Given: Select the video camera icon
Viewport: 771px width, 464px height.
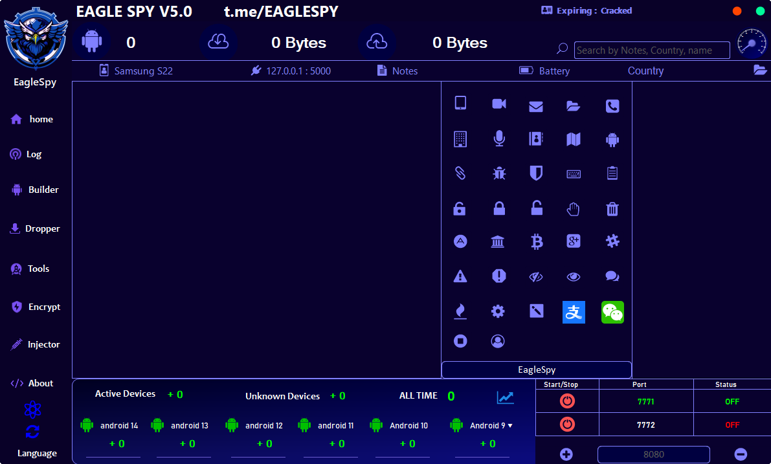Looking at the screenshot, I should coord(498,105).
